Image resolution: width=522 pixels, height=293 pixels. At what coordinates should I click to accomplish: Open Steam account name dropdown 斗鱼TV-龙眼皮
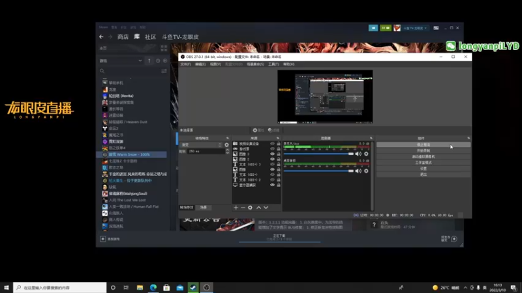tap(415, 28)
